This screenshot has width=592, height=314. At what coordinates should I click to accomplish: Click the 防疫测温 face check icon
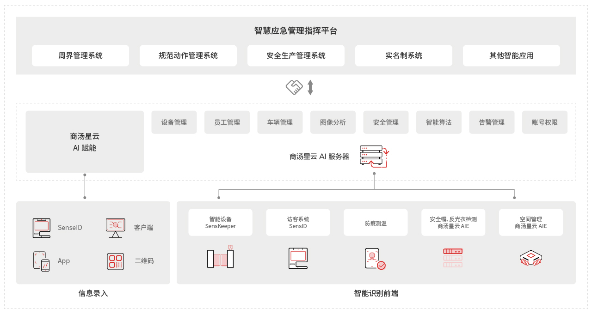[375, 259]
